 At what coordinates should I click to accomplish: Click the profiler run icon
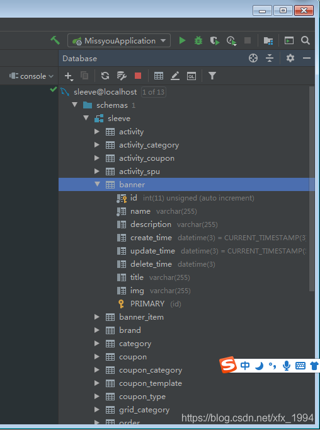point(232,41)
